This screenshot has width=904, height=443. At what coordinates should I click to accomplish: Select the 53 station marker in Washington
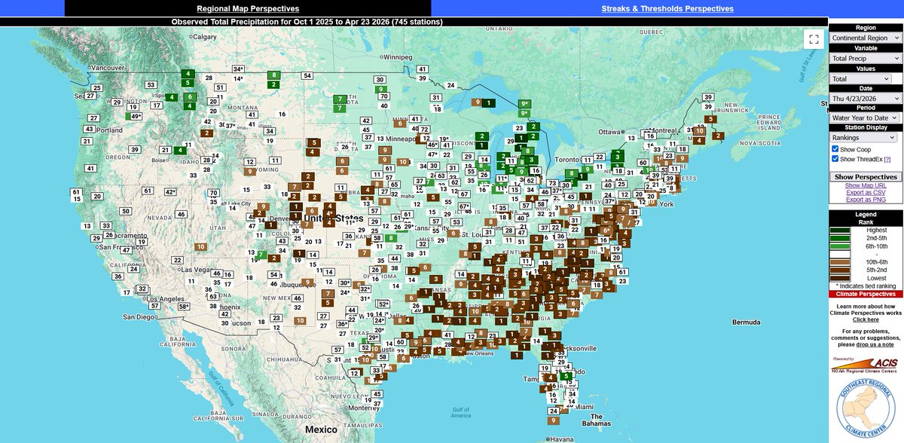151,84
